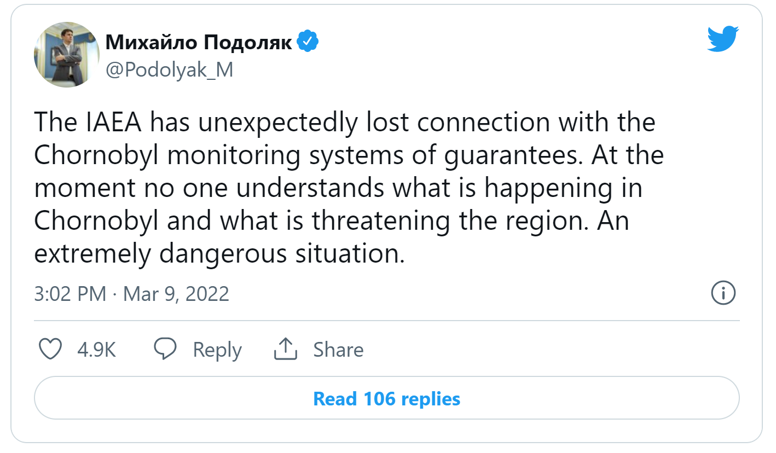
Task: Click the Share text label
Action: pos(338,350)
